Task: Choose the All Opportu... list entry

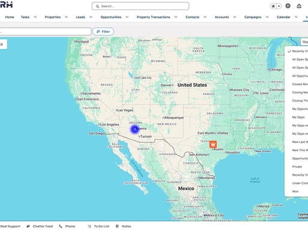Action: click(297, 76)
